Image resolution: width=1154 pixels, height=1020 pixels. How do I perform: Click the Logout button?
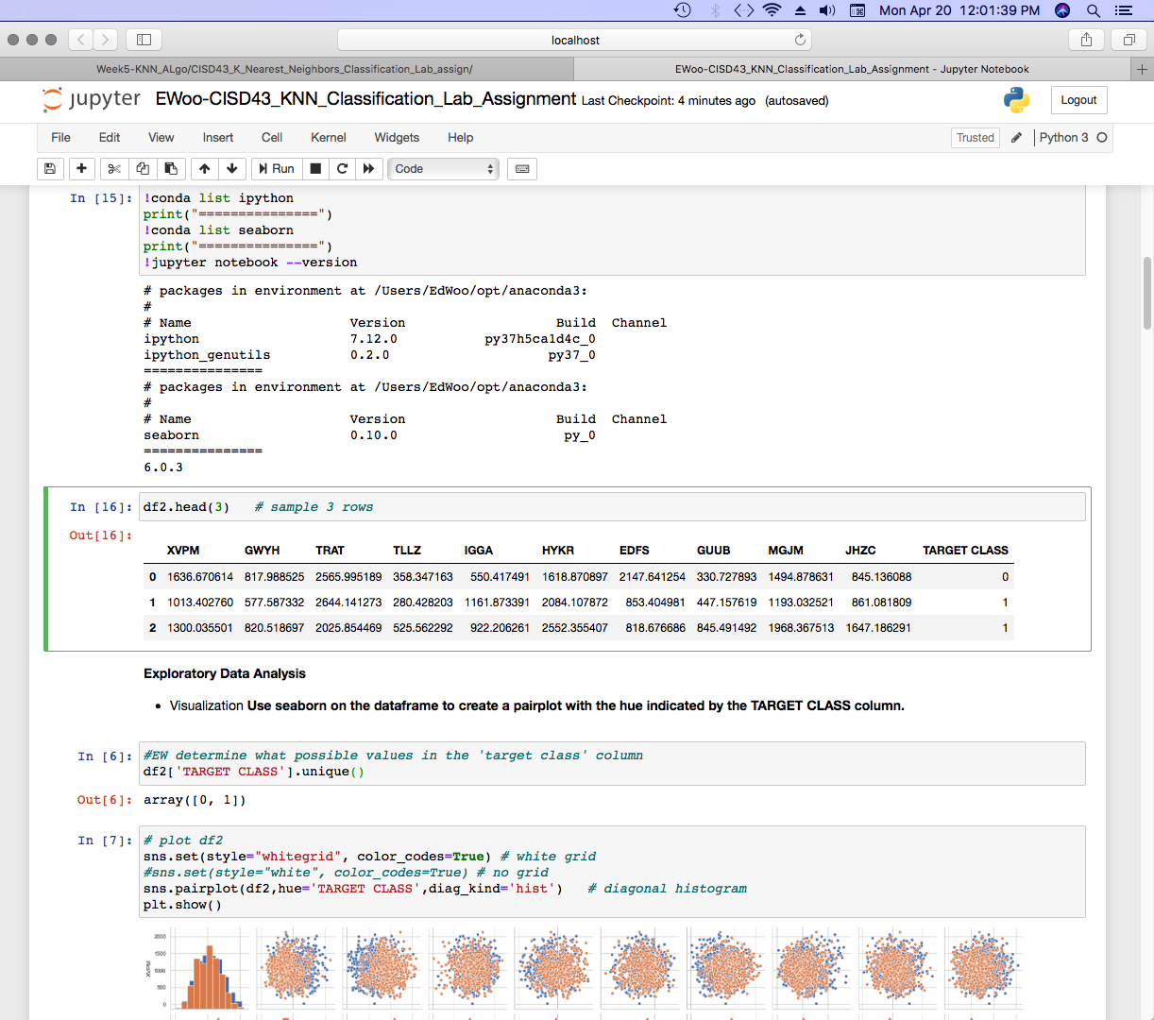point(1078,99)
